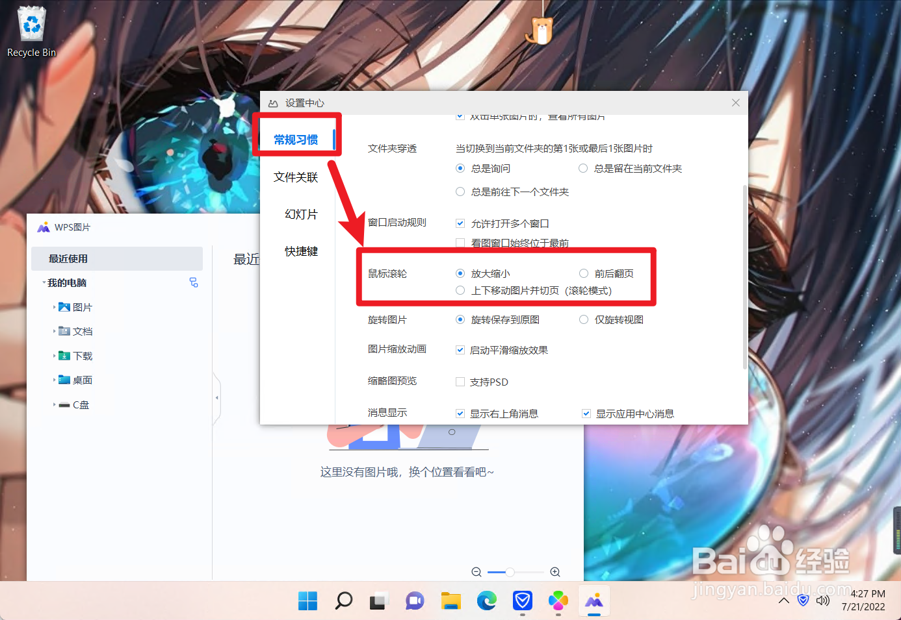Launch Microsoft Edge from the taskbar
This screenshot has width=901, height=620.
(486, 601)
